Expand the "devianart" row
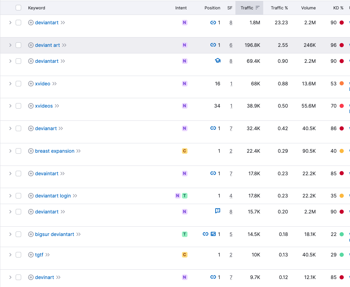 coord(10,128)
